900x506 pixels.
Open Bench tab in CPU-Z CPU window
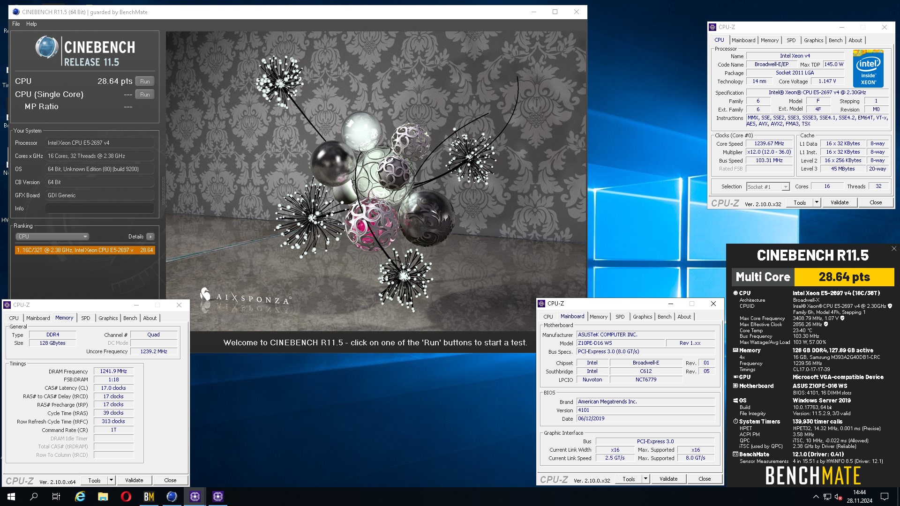coord(835,40)
